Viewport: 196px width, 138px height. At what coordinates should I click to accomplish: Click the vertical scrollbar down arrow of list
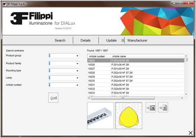click(186, 94)
